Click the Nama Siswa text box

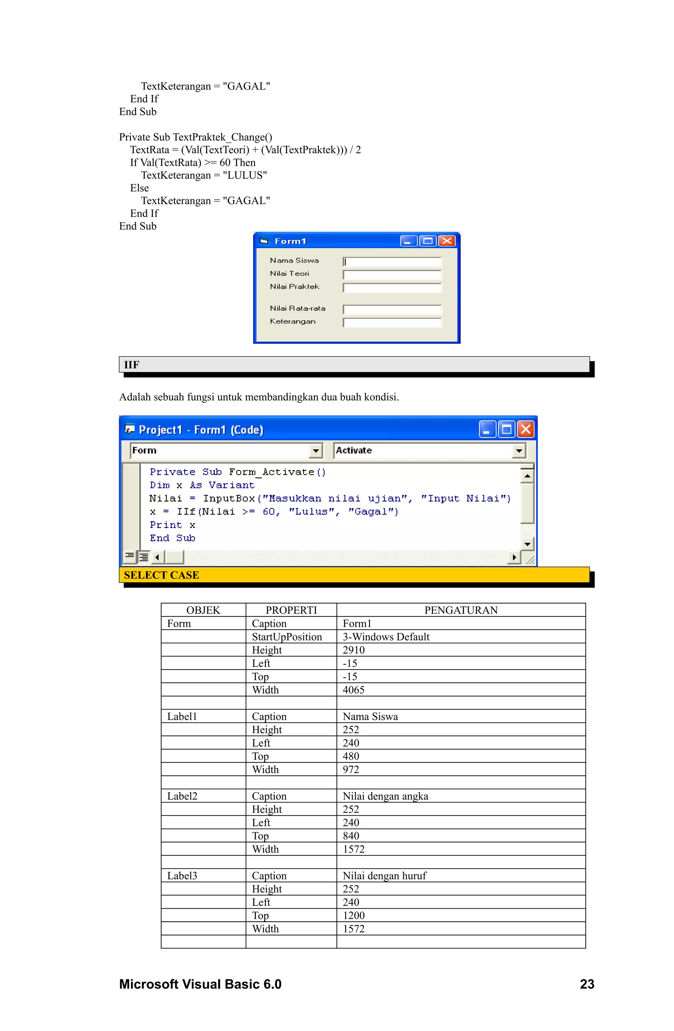(x=392, y=262)
